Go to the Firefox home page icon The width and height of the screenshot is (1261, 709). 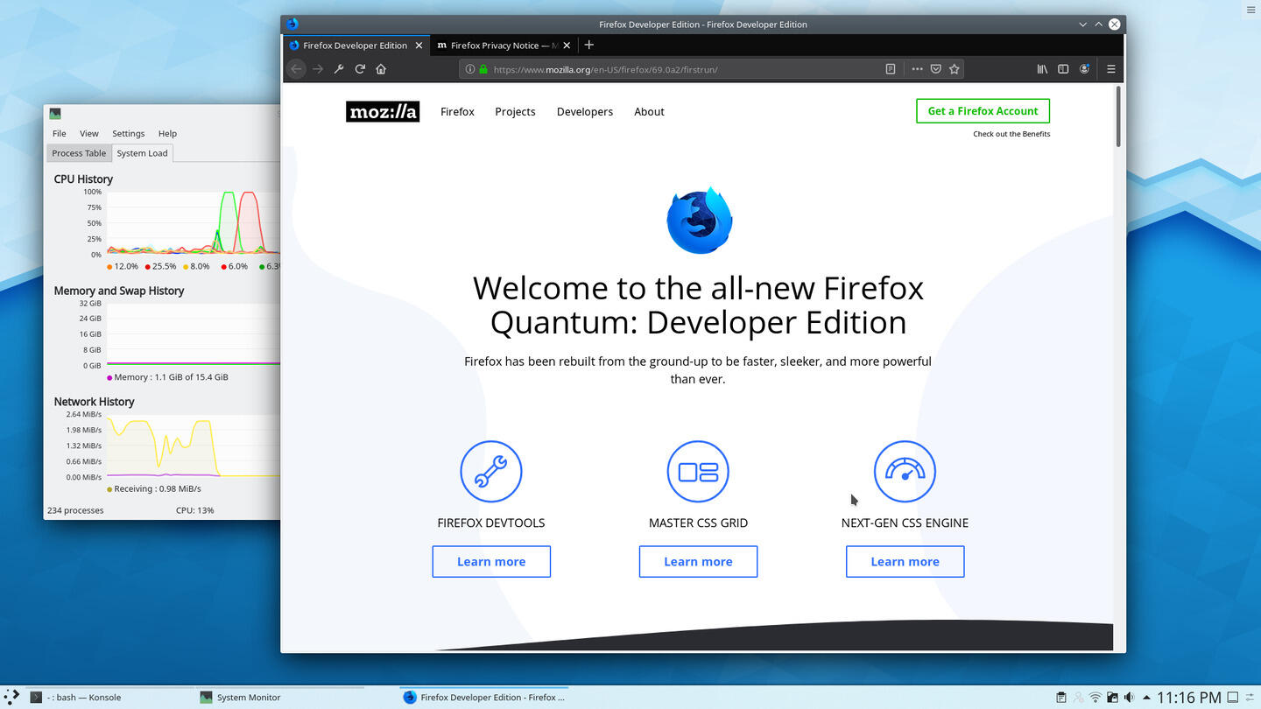coord(381,69)
